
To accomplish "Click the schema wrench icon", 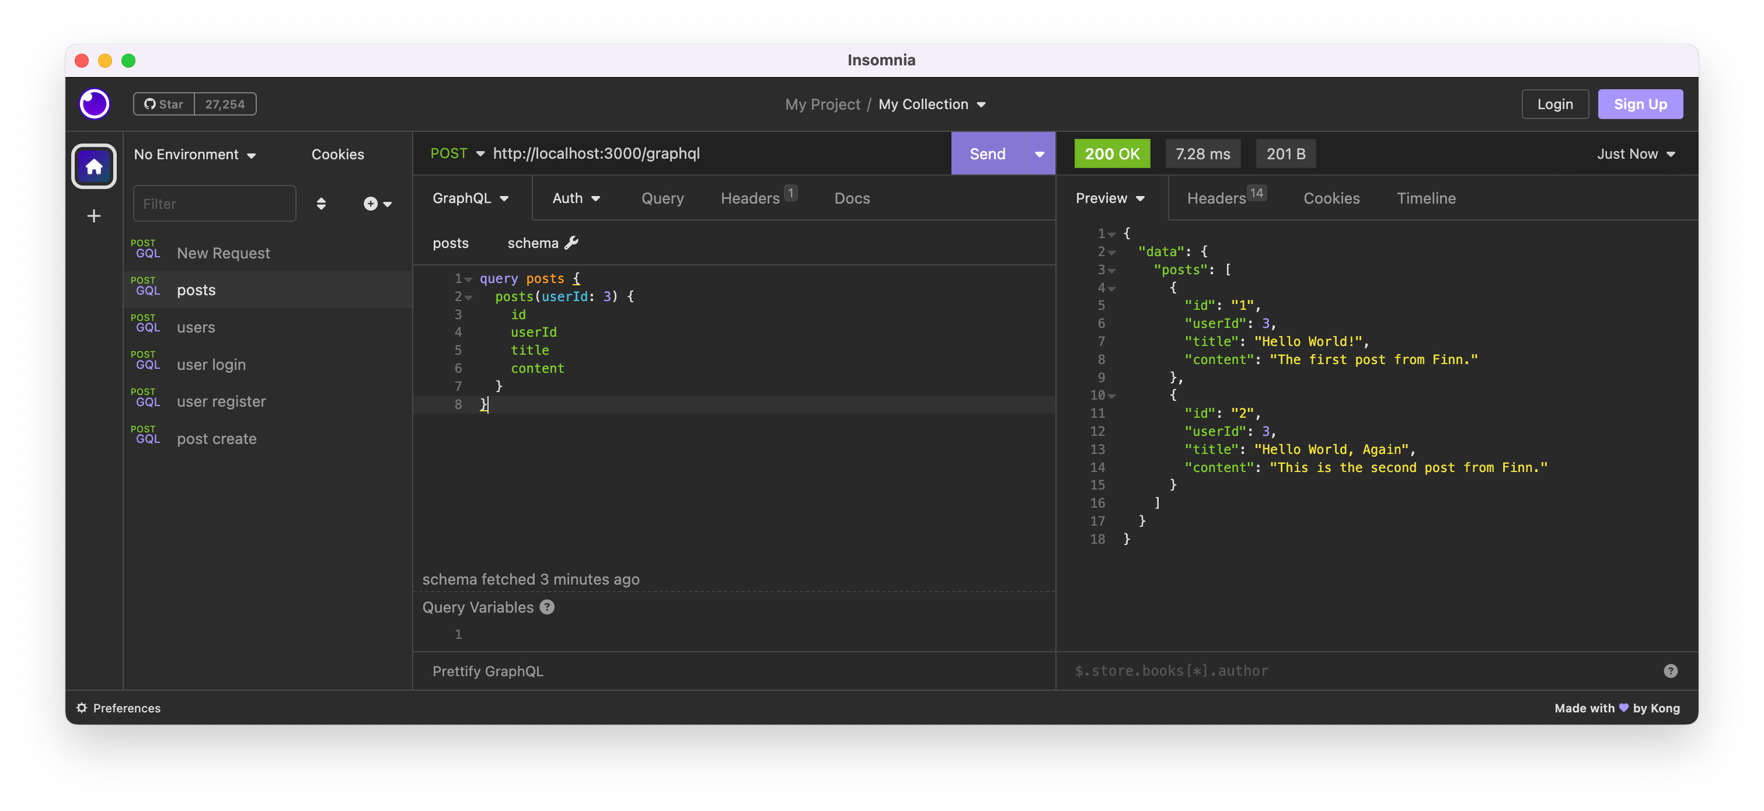I will (572, 243).
